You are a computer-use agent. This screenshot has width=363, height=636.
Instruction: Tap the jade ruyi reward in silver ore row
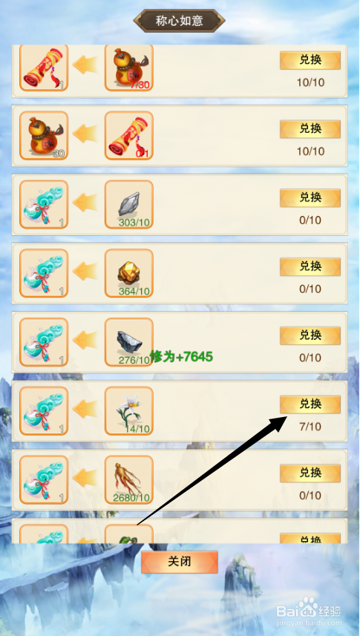44,204
